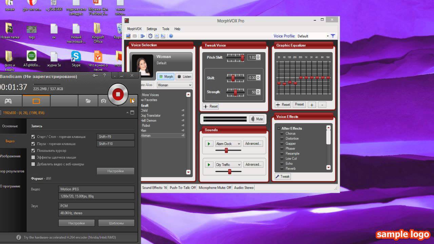Toggle the Пауза hotkey checkbox

pos(33,144)
